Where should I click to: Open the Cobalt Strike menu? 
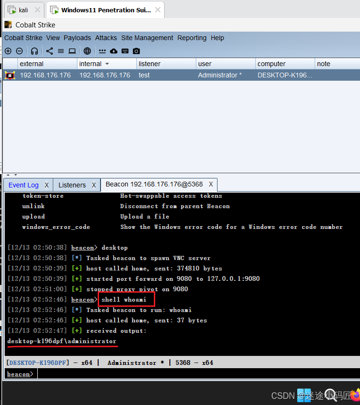(23, 38)
